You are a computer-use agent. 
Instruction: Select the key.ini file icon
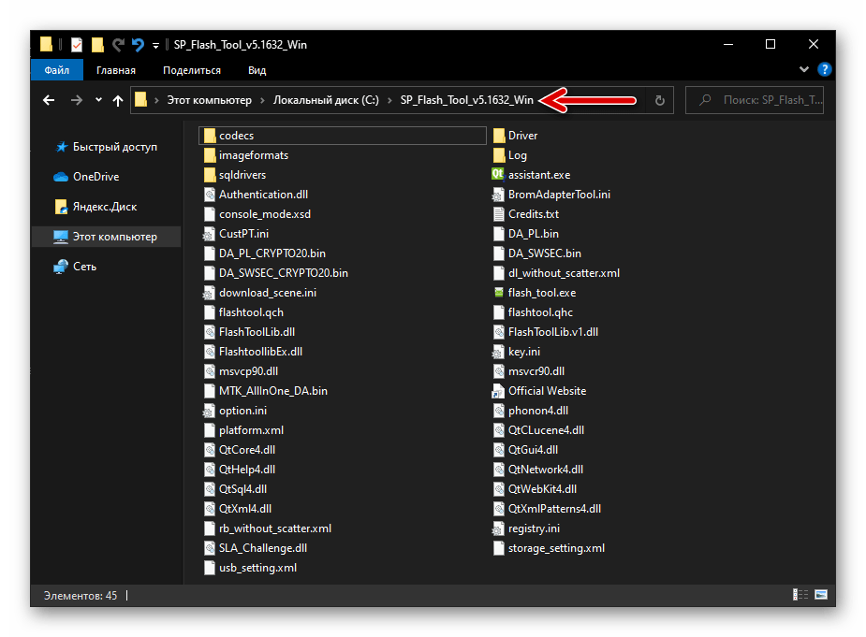(498, 352)
